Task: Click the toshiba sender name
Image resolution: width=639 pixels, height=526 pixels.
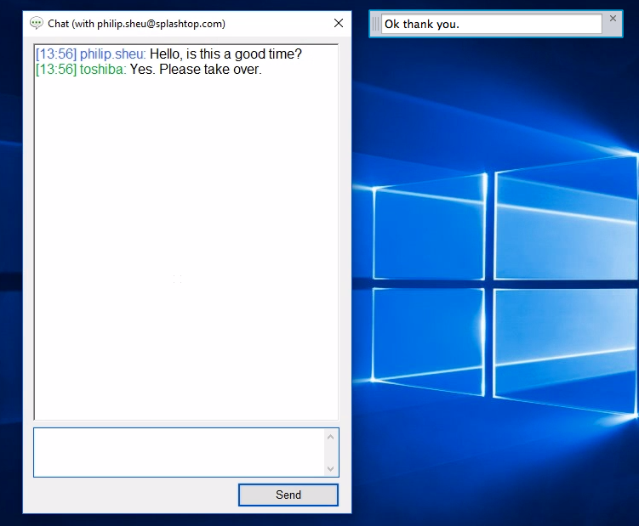Action: coord(103,69)
